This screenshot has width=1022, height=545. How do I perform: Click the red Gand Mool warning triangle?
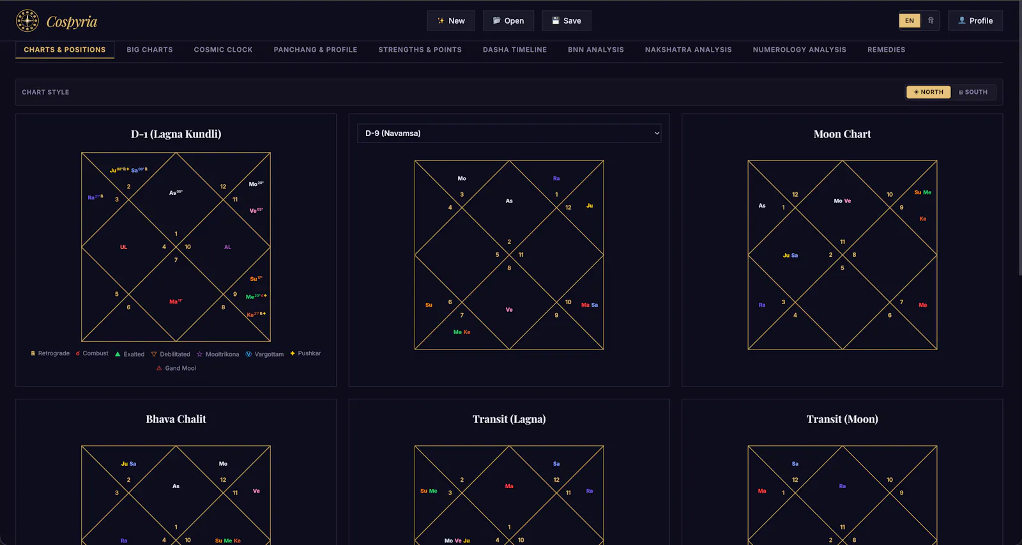pos(159,368)
